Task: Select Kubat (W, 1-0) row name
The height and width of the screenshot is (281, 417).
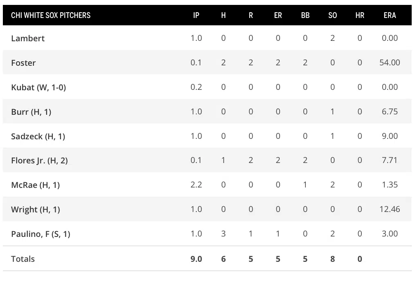Action: pyautogui.click(x=38, y=87)
